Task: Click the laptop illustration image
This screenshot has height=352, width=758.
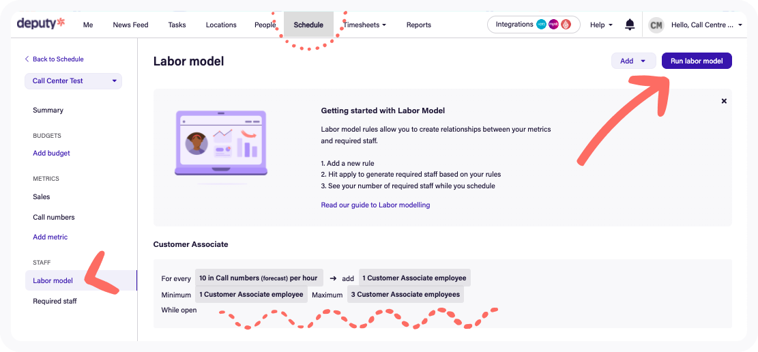Action: 220,144
